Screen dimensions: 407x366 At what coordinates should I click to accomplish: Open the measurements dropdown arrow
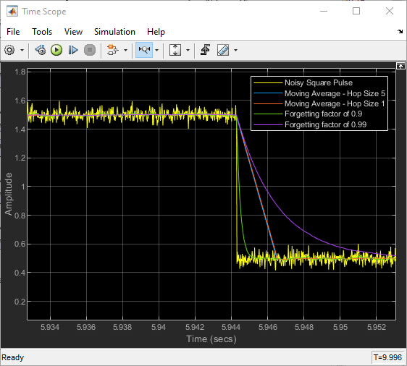235,51
